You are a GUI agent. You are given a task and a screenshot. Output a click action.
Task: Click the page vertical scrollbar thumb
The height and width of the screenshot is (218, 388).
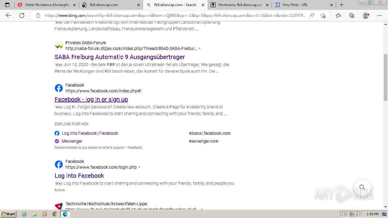tap(386, 77)
